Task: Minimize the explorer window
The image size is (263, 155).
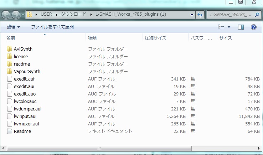Action: (231, 2)
